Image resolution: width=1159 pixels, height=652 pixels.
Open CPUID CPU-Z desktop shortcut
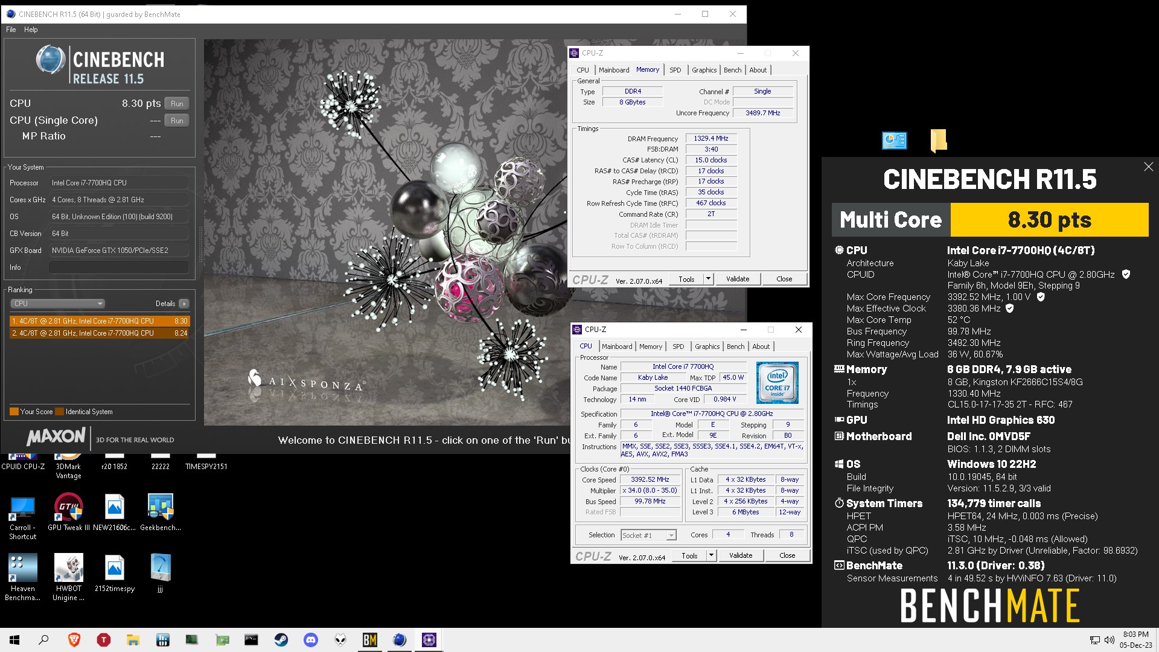22,462
